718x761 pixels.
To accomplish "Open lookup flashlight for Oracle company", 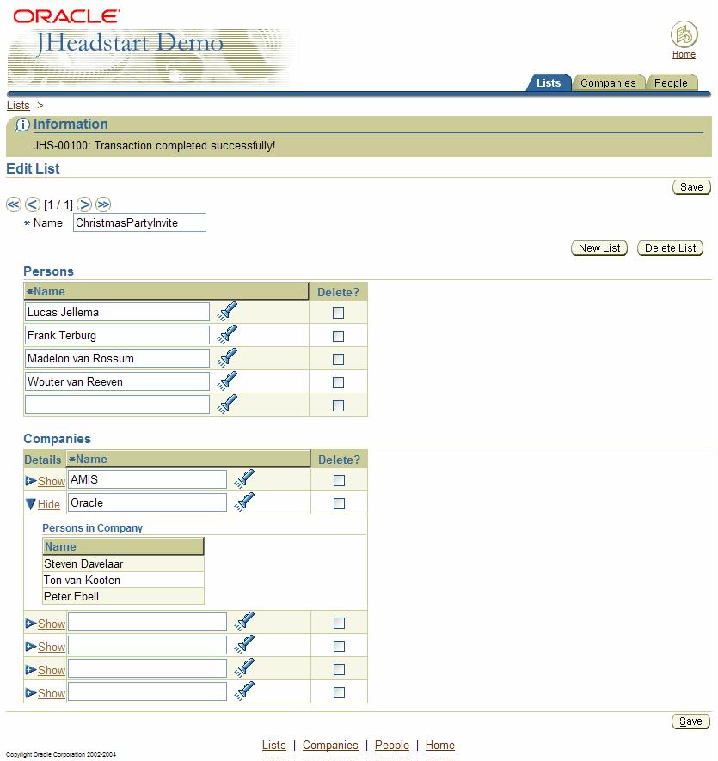I will click(x=244, y=502).
